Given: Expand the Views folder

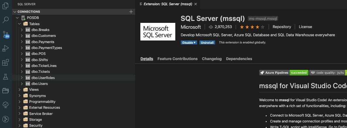Looking at the screenshot, I should point(20,90).
